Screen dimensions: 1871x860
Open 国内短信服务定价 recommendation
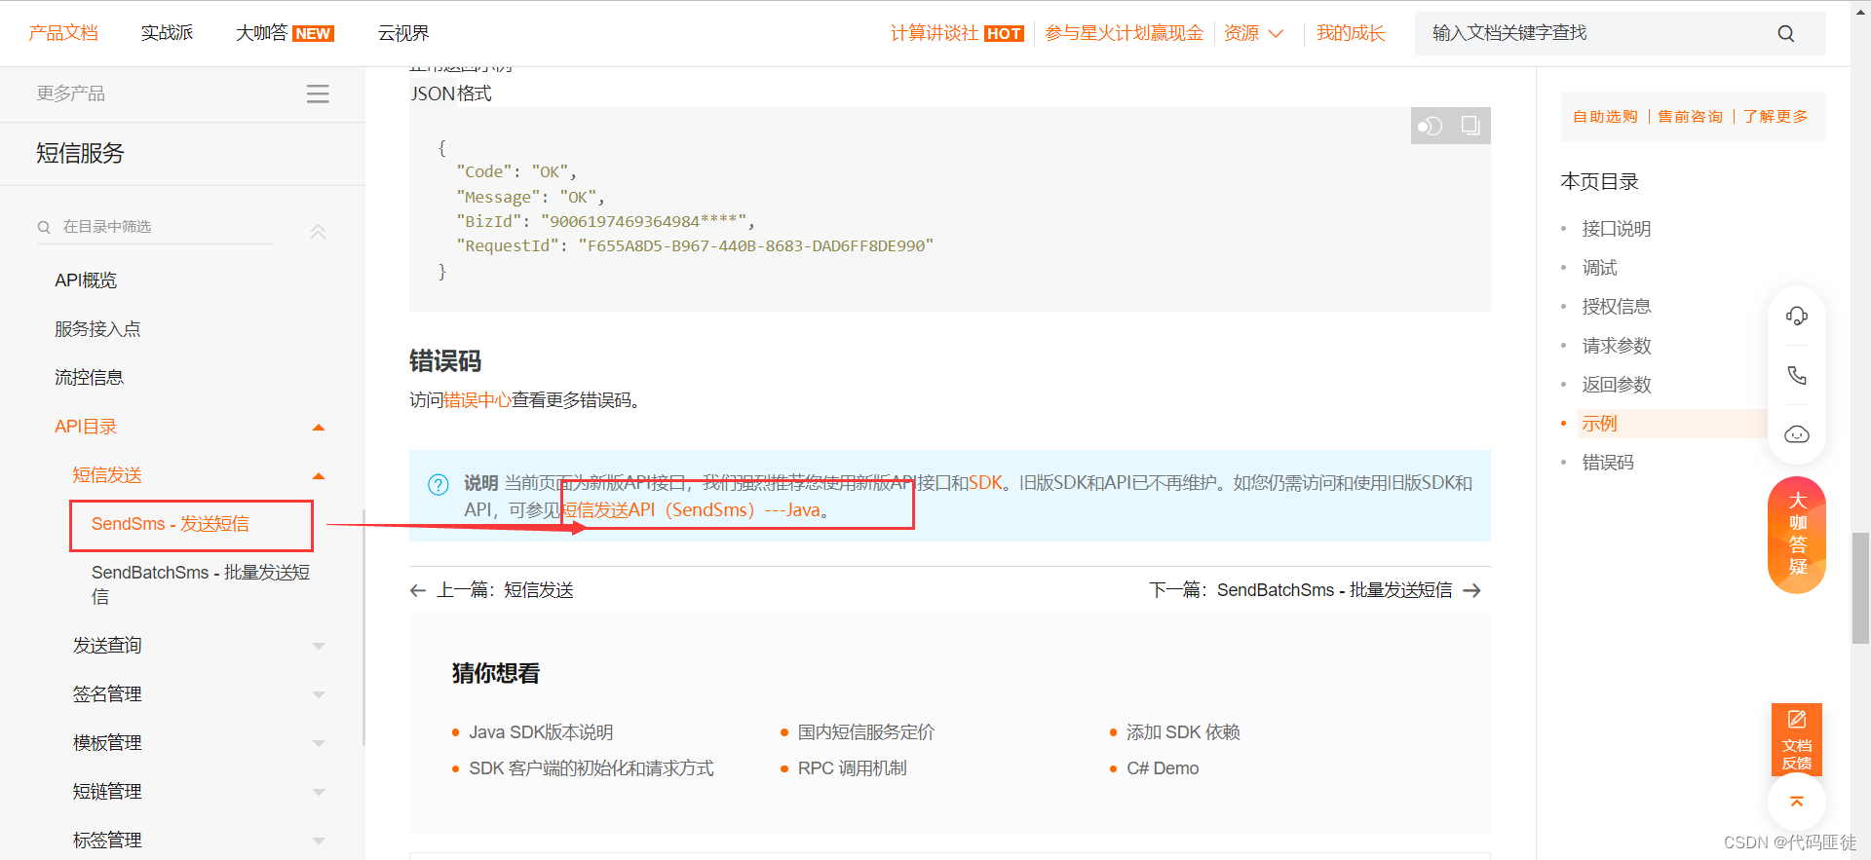[865, 732]
